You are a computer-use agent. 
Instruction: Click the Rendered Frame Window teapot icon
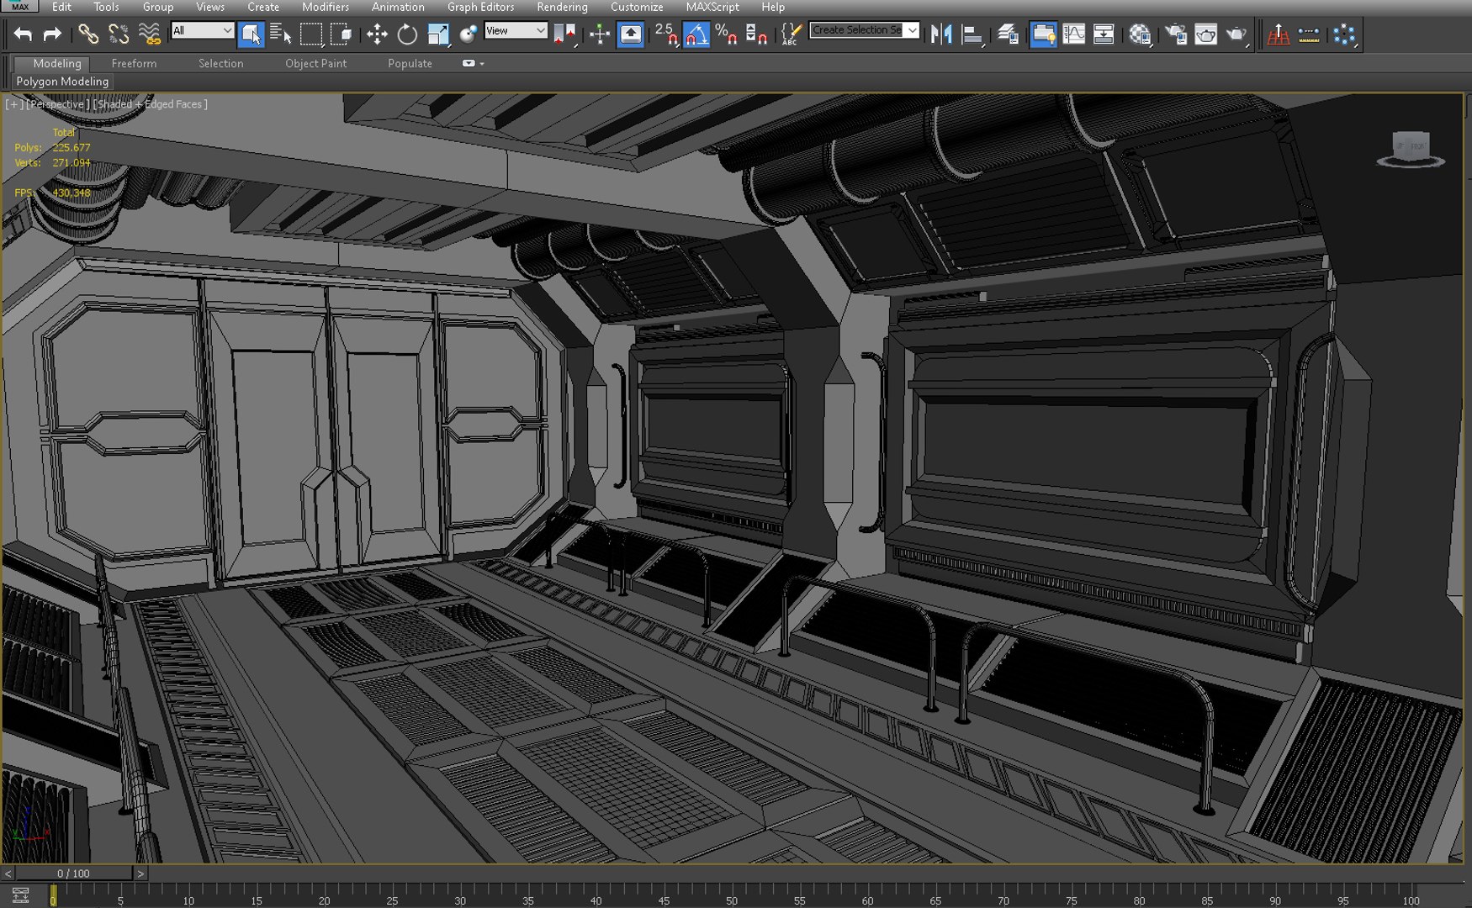pyautogui.click(x=1206, y=34)
